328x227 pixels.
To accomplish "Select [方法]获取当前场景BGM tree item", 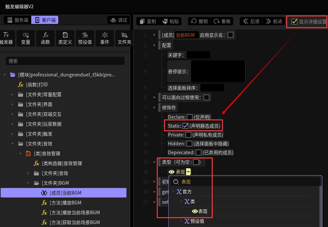I will tap(71, 222).
